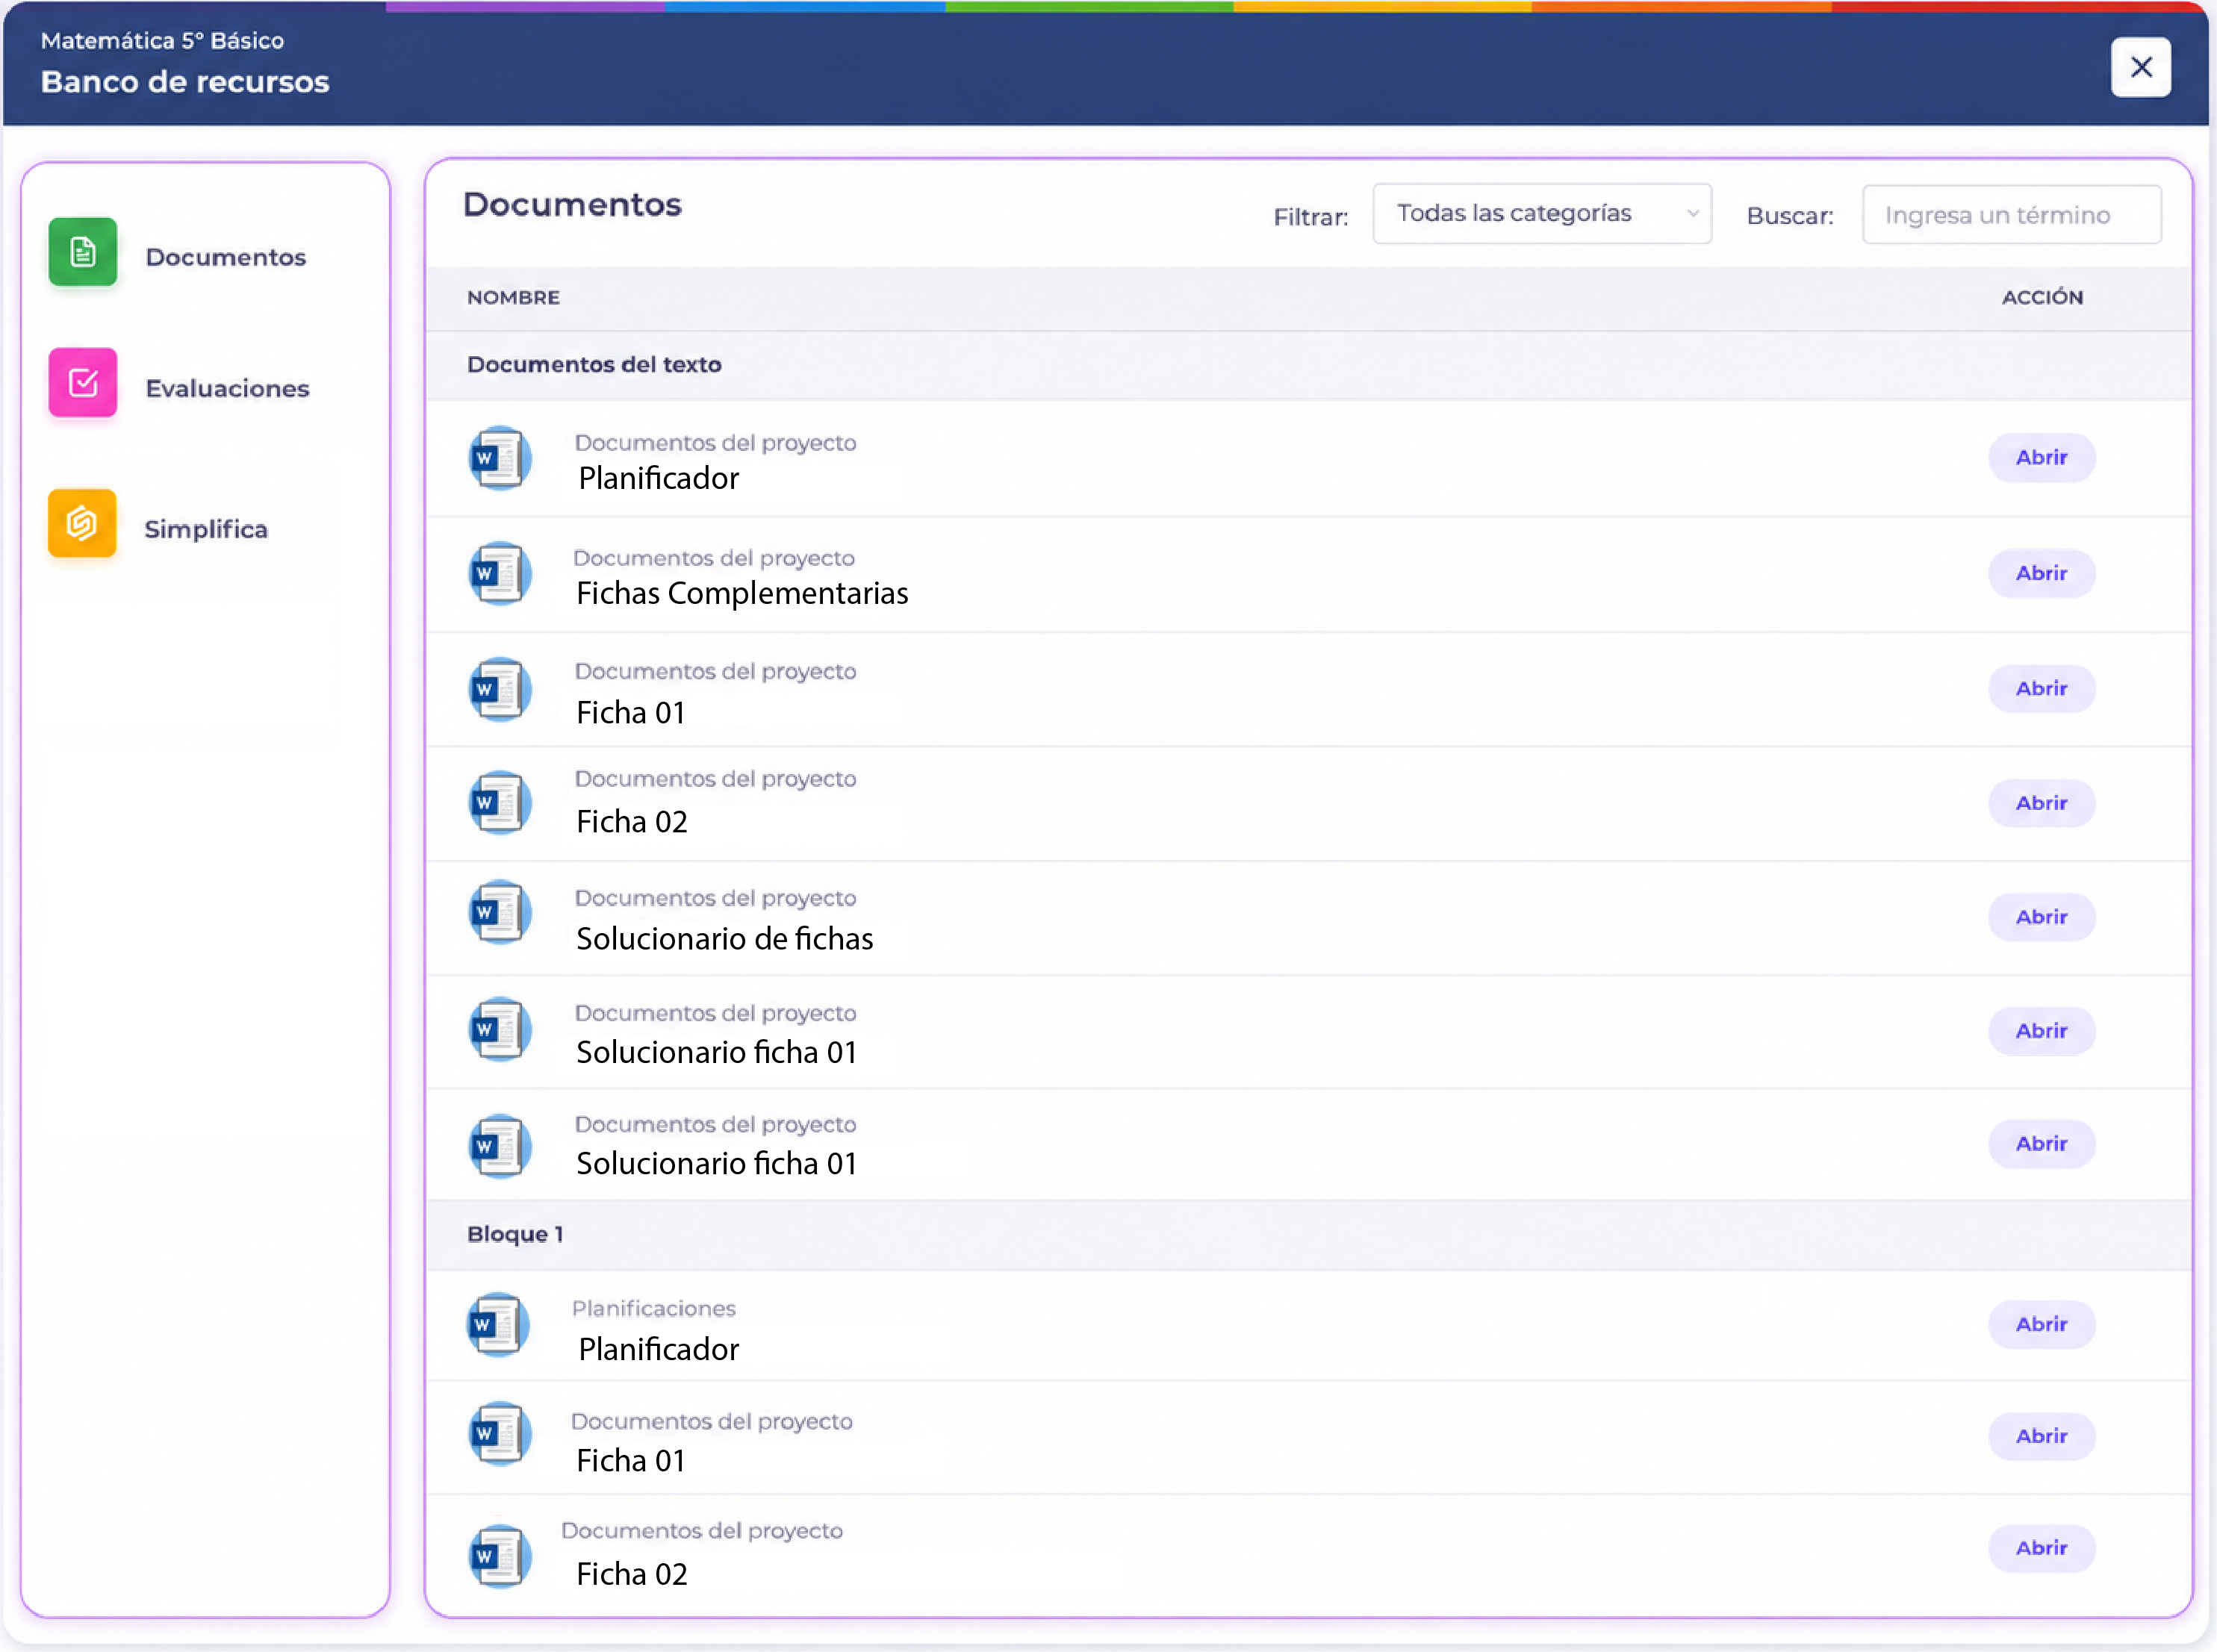
Task: Close the Banco de recursos dialog
Action: [2140, 67]
